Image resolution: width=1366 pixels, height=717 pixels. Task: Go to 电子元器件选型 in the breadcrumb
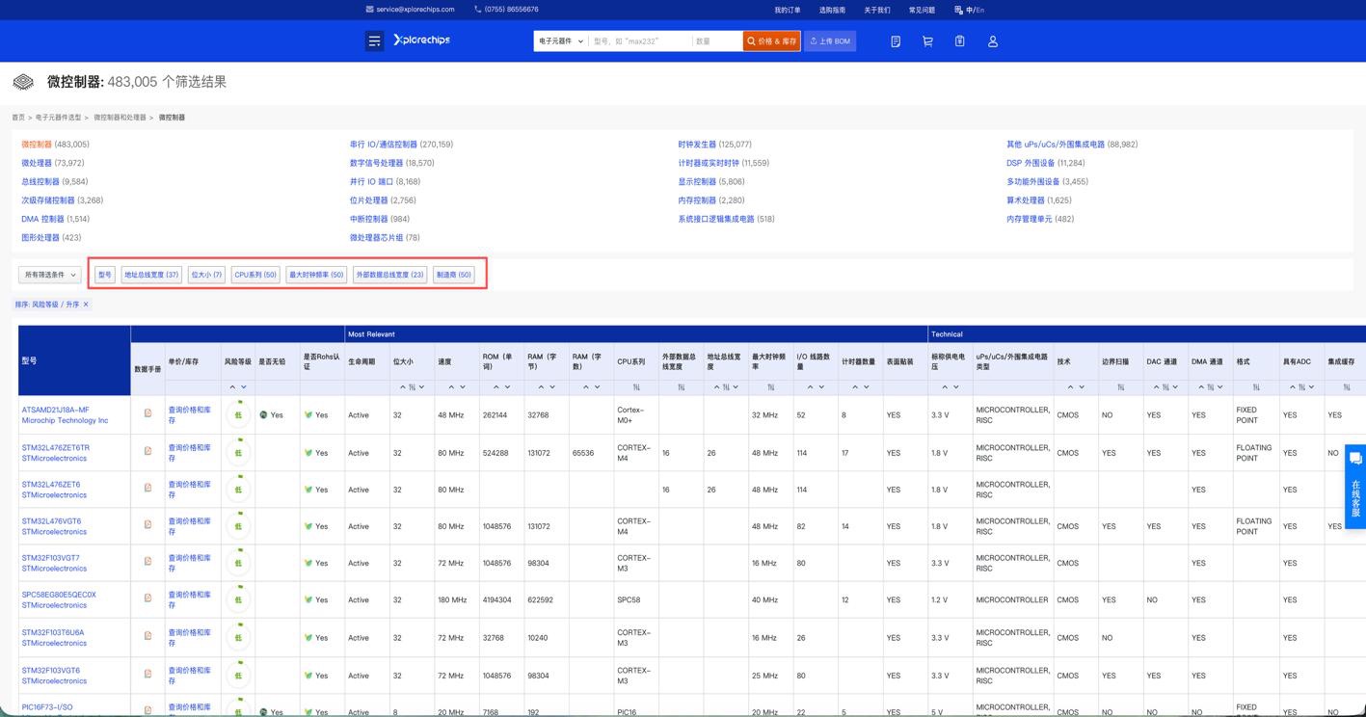59,118
